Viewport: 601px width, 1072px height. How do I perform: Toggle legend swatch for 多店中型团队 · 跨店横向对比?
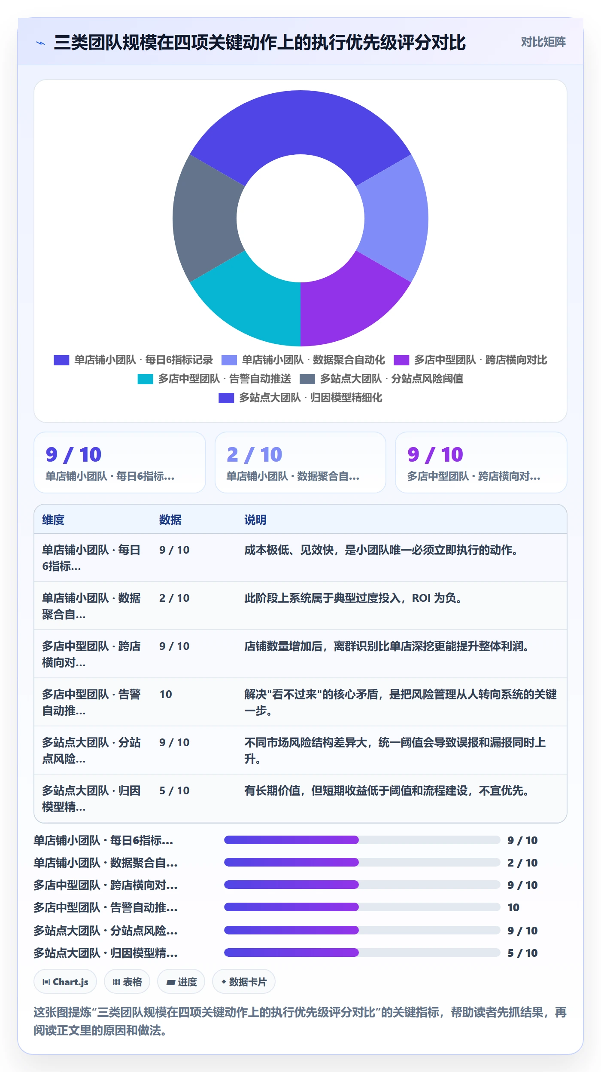(401, 360)
